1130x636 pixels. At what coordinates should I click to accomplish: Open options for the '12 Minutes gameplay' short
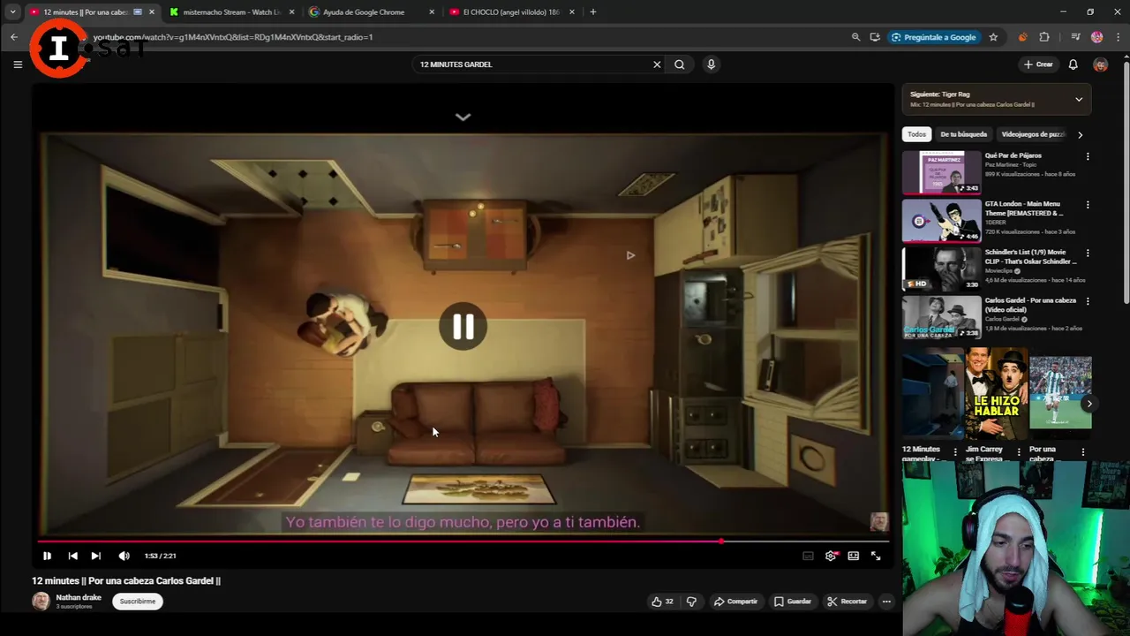954,452
